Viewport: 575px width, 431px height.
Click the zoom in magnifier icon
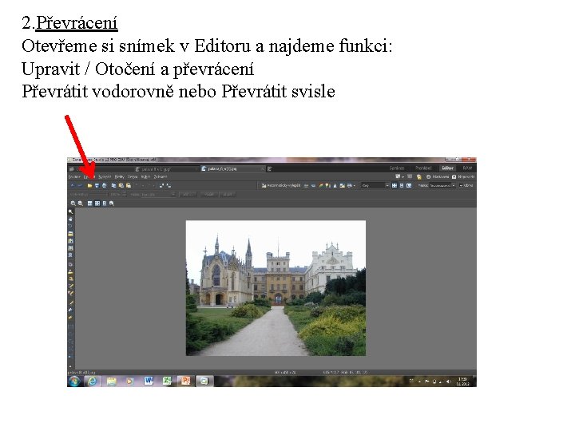(73, 204)
